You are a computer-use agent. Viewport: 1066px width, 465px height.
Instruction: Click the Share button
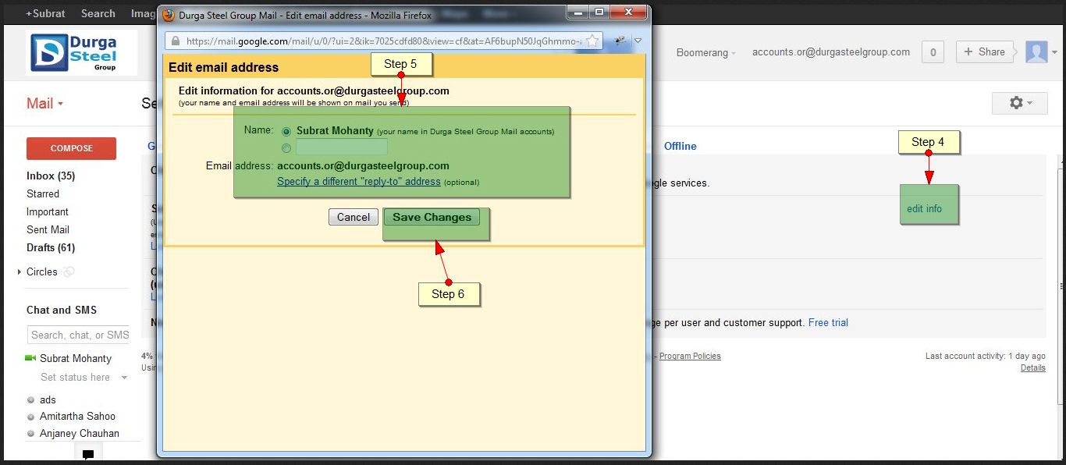point(984,52)
